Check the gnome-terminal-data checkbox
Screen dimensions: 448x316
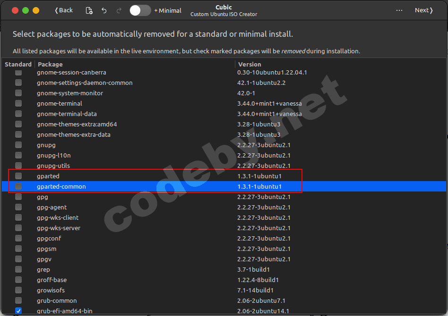coord(18,114)
